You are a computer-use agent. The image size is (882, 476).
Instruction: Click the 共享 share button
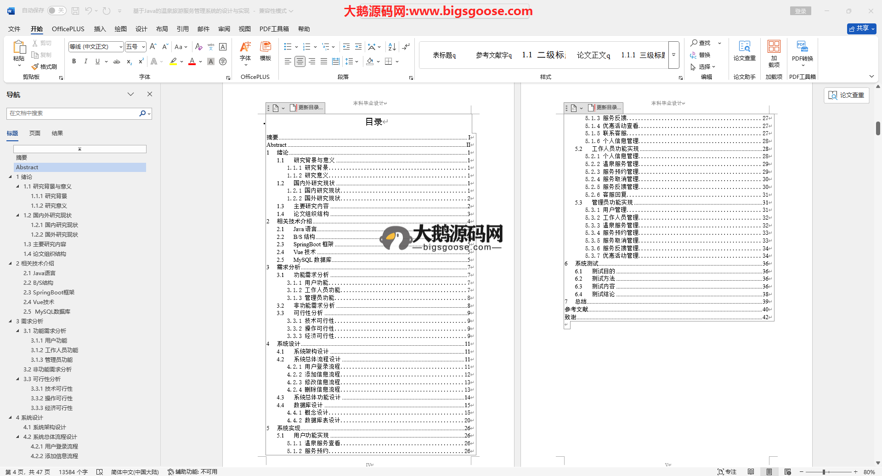(x=861, y=28)
